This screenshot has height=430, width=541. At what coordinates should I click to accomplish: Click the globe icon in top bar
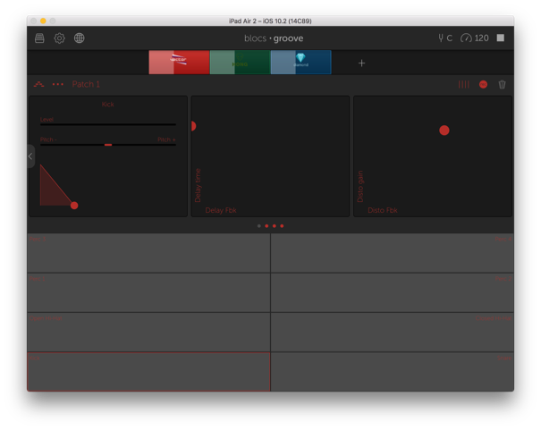tap(79, 38)
